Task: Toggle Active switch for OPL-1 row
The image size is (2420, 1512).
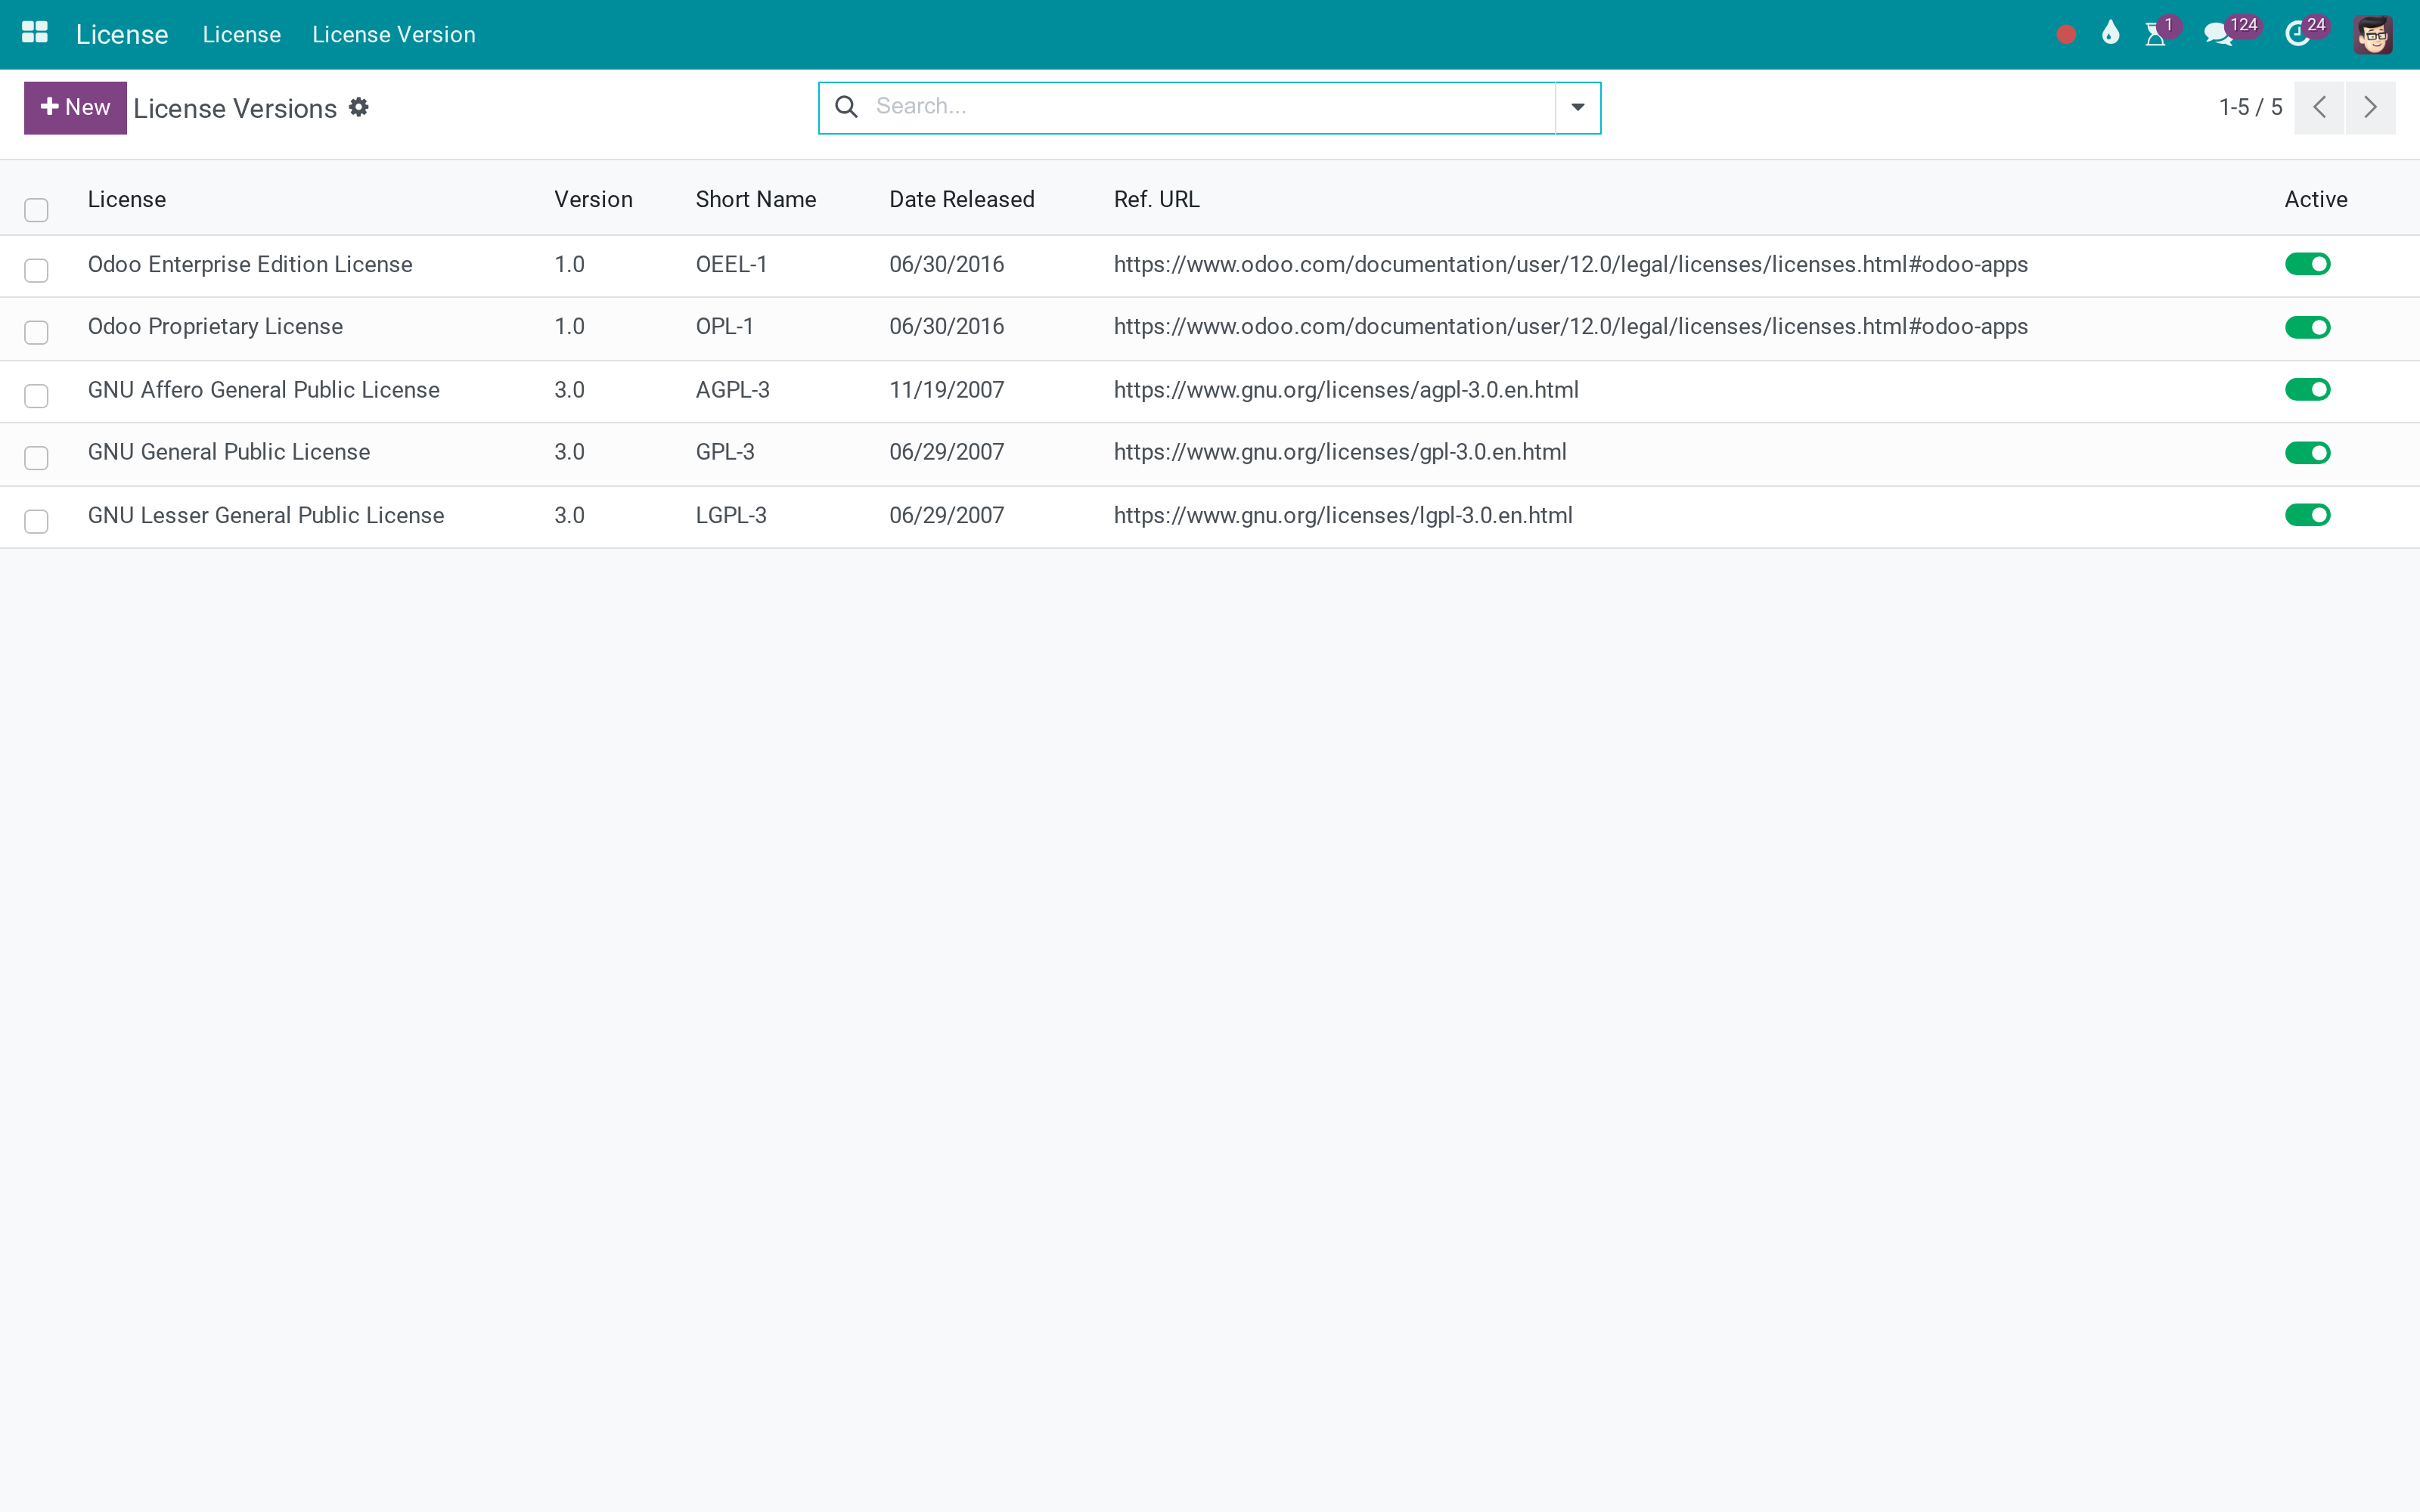Action: pyautogui.click(x=2308, y=327)
